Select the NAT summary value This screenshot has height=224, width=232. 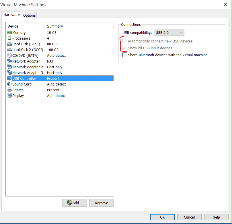[x=50, y=61]
